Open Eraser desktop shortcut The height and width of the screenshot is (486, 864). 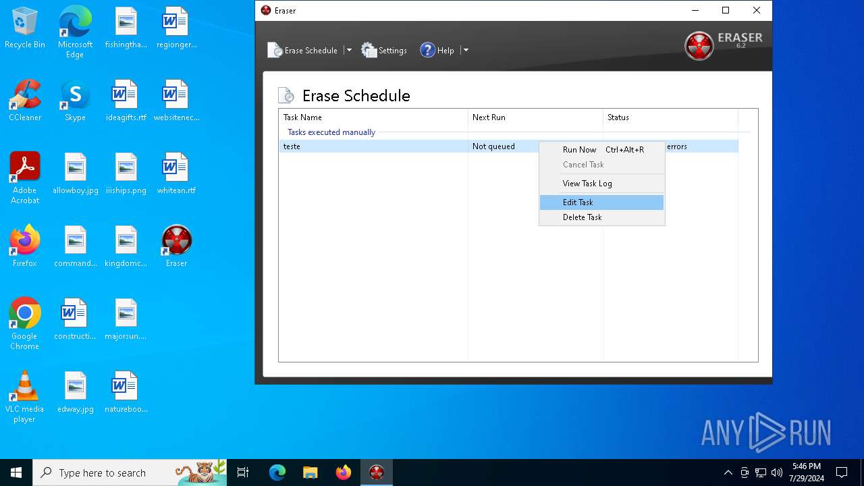click(x=176, y=247)
